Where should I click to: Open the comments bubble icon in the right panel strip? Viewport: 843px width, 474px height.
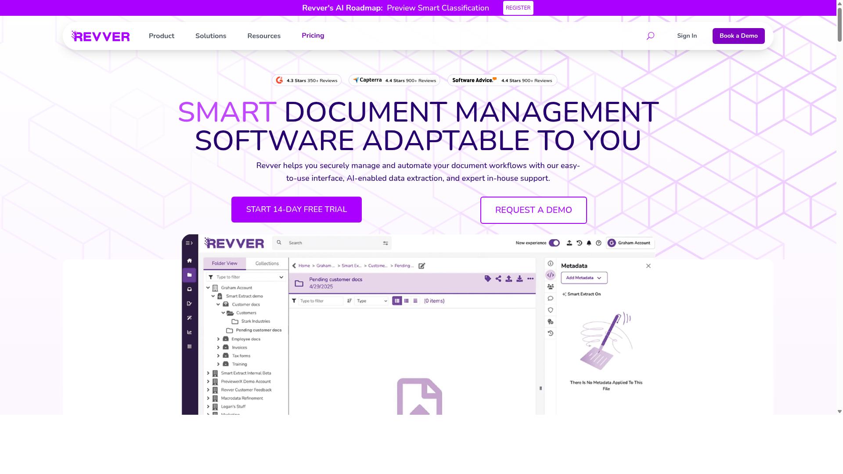click(551, 298)
